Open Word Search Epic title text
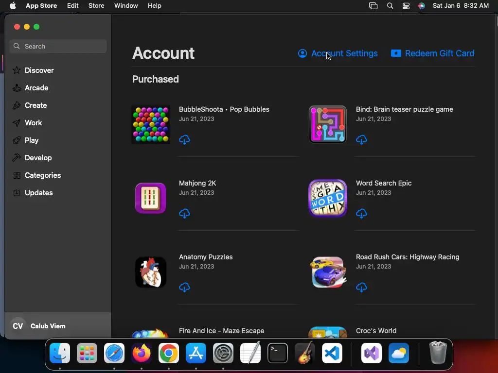 coord(384,183)
